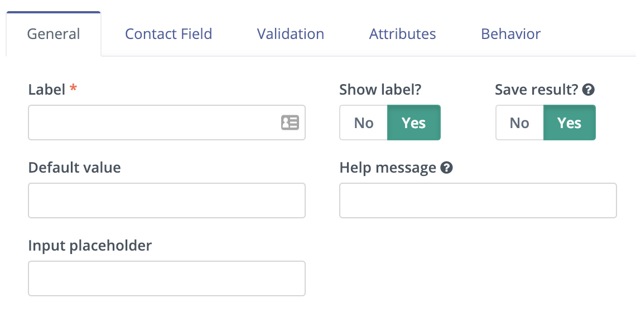Viewport: 636px width, 323px height.
Task: Open the Behavior tab
Action: tap(510, 34)
